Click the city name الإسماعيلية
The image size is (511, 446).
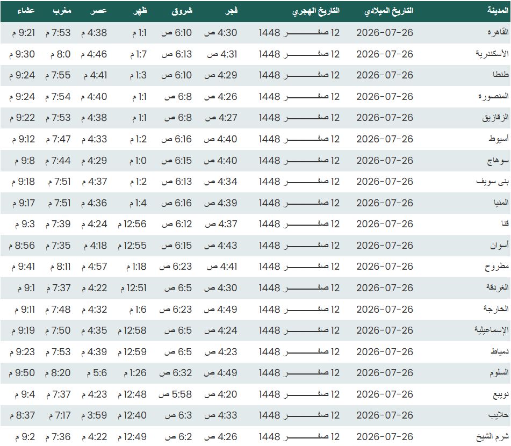[492, 330]
